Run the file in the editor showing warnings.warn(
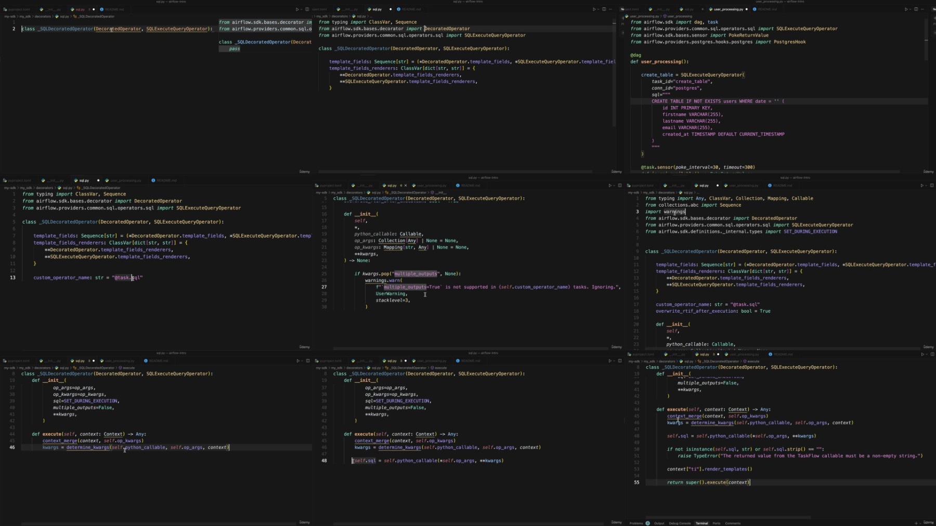Screen dimensions: 936x526 [x=610, y=185]
